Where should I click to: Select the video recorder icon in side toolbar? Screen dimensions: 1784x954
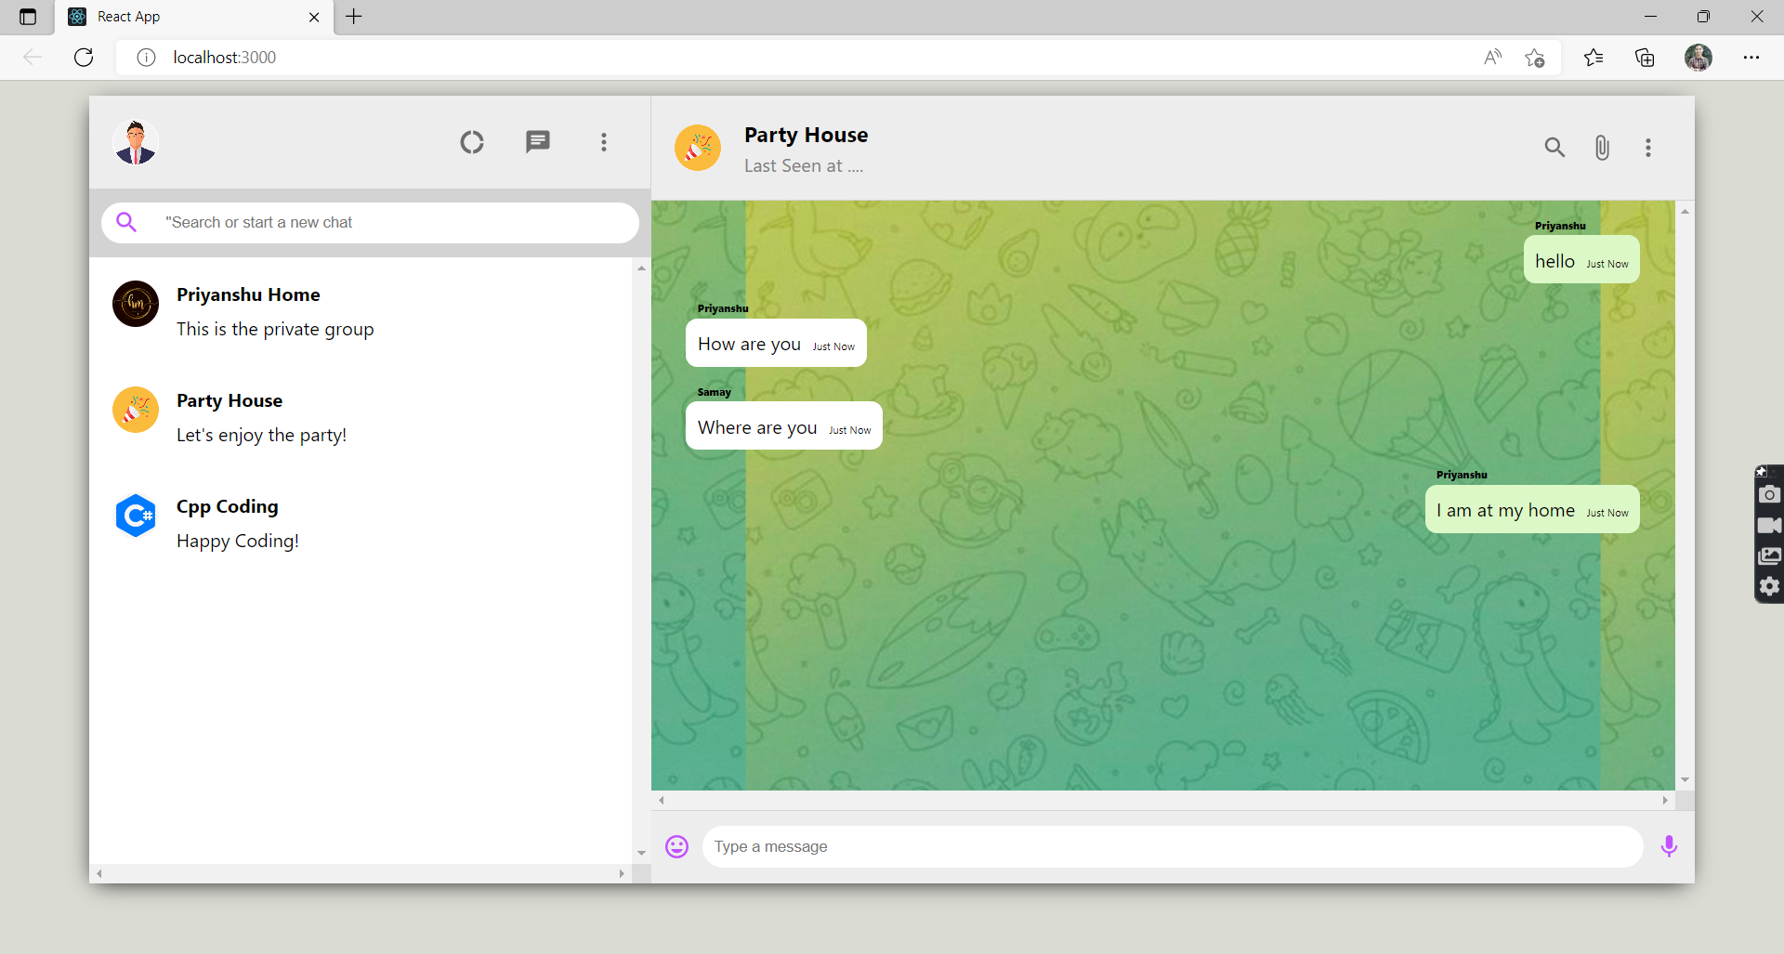coord(1770,525)
